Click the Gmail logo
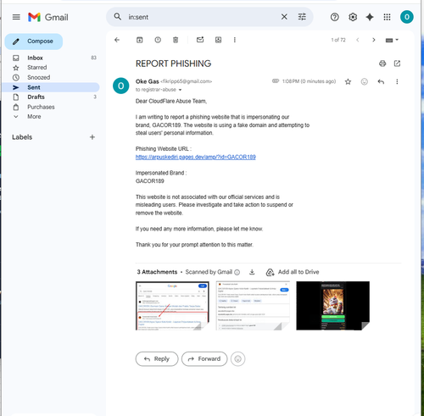The width and height of the screenshot is (424, 416). (x=48, y=17)
